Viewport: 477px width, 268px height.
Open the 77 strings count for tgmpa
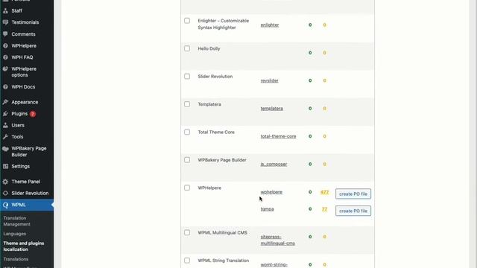point(325,209)
